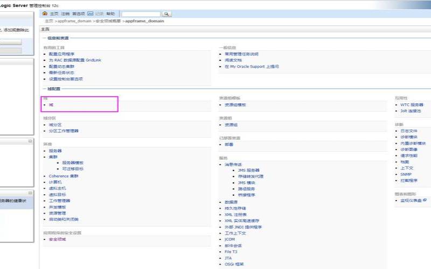Open 持久性存储 link
This screenshot has width=431, height=269.
(235, 208)
